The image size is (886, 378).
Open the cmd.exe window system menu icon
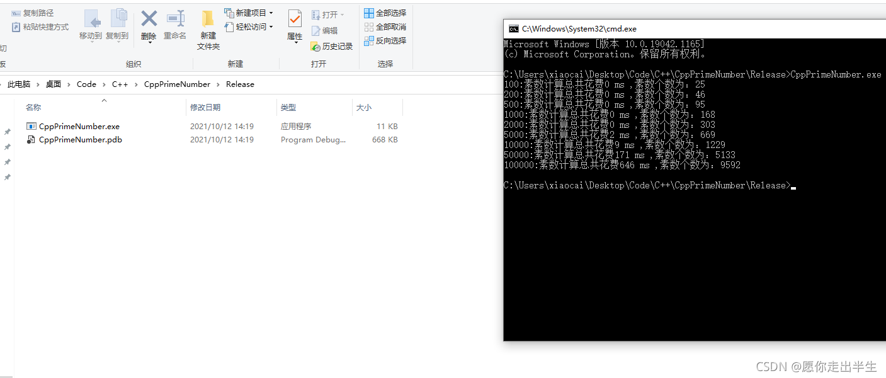point(514,28)
